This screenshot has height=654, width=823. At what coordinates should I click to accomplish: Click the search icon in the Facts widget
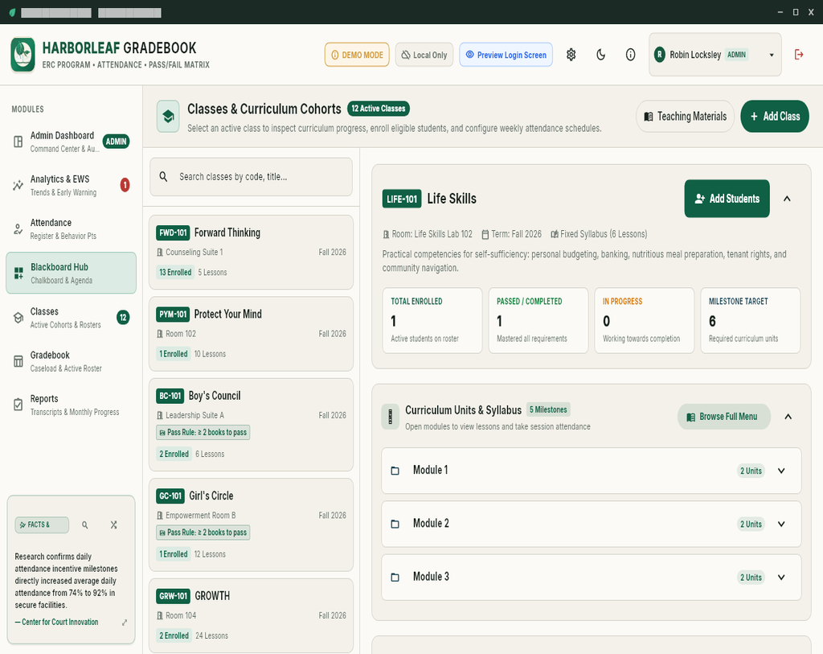(x=85, y=524)
